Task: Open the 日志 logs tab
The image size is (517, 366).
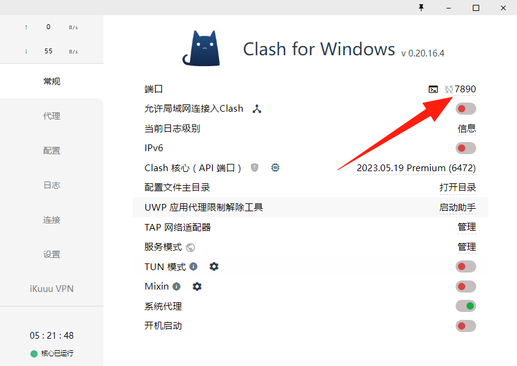Action: click(x=52, y=185)
